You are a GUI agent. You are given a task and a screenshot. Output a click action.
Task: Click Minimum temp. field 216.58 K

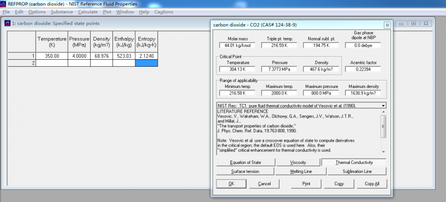(x=237, y=93)
